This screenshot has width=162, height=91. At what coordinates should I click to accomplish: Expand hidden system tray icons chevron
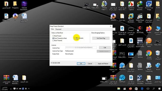[x=29, y=89]
